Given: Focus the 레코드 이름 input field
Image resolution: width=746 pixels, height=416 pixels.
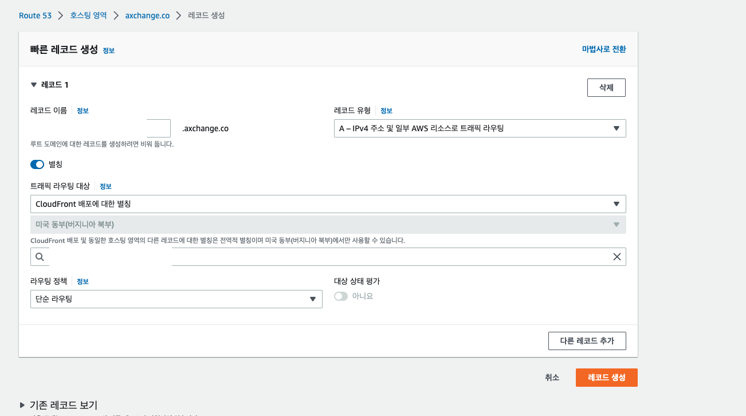Looking at the screenshot, I should pyautogui.click(x=100, y=128).
